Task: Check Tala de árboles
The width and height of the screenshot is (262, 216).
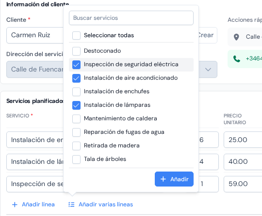Action: pos(76,159)
